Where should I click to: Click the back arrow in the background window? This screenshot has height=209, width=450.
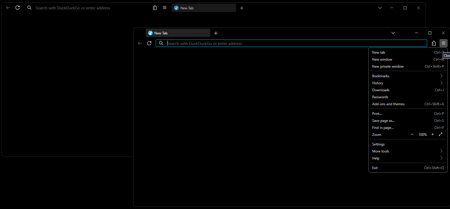click(x=8, y=8)
